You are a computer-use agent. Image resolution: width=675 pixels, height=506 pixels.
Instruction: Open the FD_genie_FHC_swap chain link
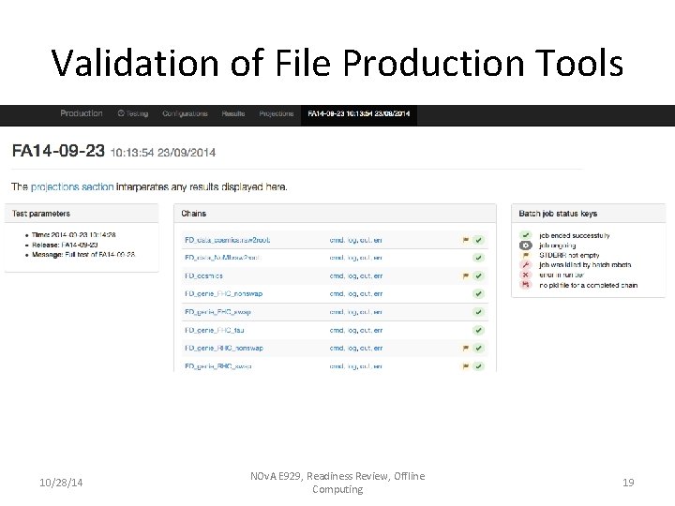pos(217,312)
